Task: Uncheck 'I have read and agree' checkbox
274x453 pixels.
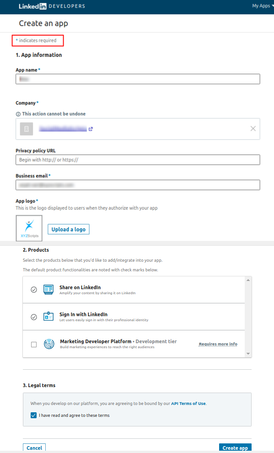Action: pyautogui.click(x=33, y=415)
